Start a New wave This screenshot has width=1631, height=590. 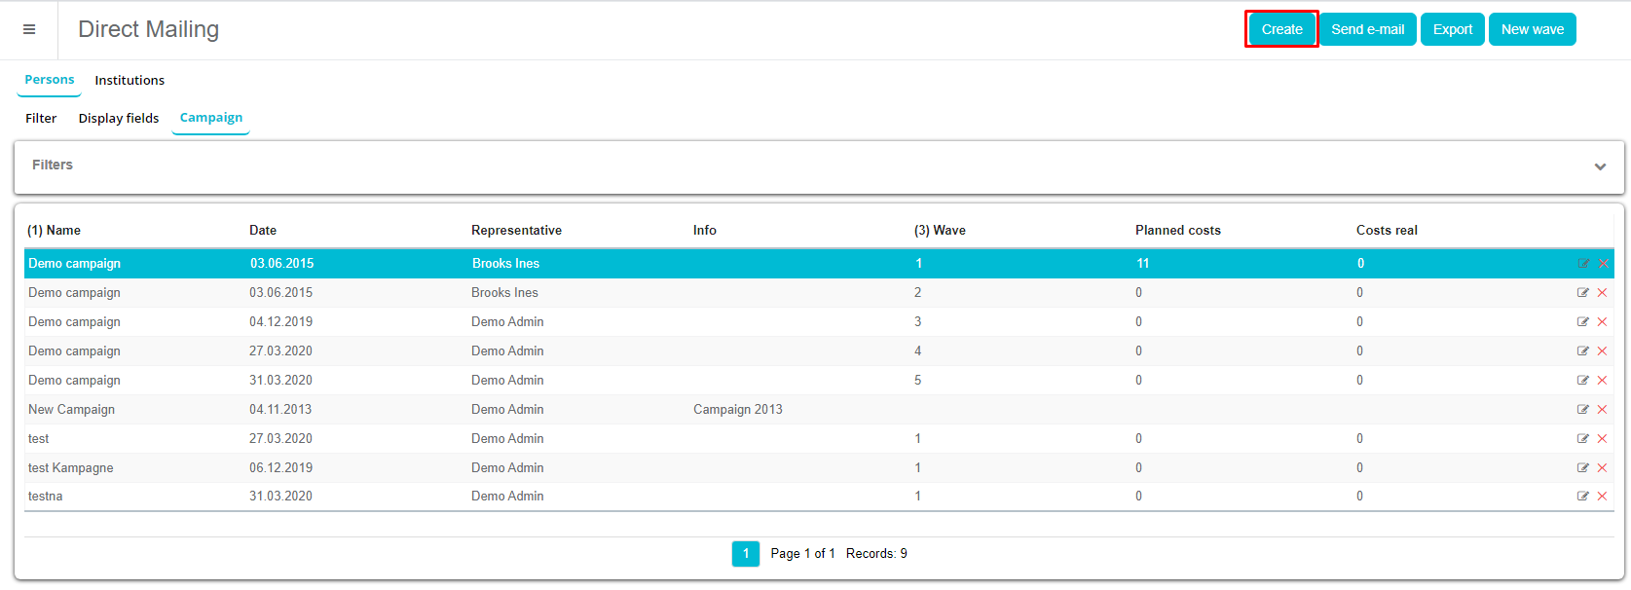click(x=1532, y=29)
